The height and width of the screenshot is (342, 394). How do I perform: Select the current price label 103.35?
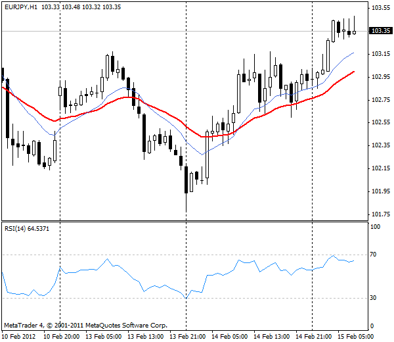click(380, 31)
